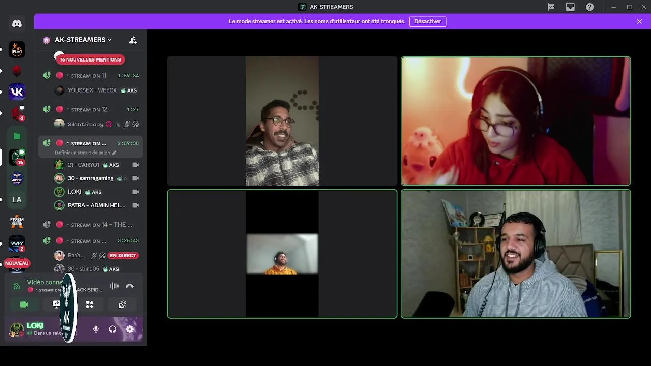Click camera icon next to 21 - CARYO1

(x=136, y=165)
